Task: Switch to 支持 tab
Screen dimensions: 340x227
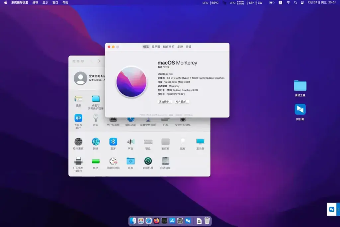Action: point(180,47)
